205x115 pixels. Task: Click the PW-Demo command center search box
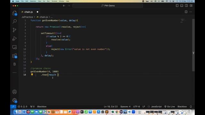click(x=108, y=6)
